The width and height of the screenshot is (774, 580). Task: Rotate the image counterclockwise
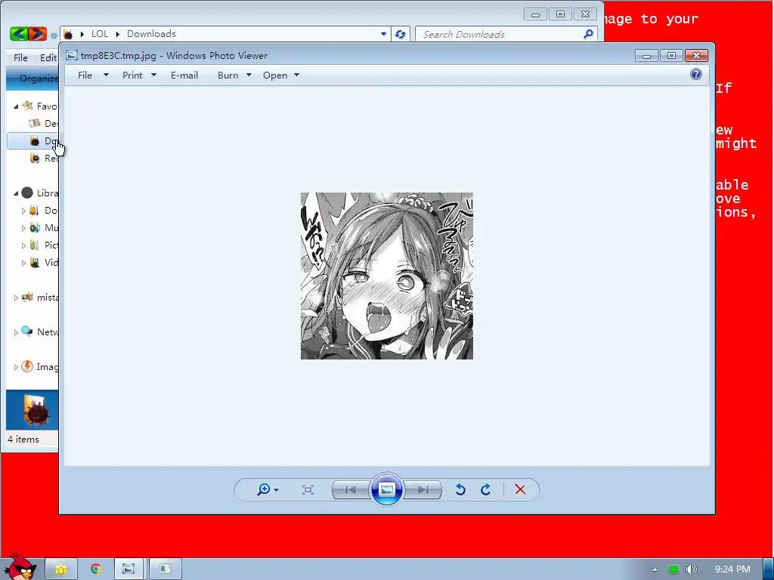point(460,489)
